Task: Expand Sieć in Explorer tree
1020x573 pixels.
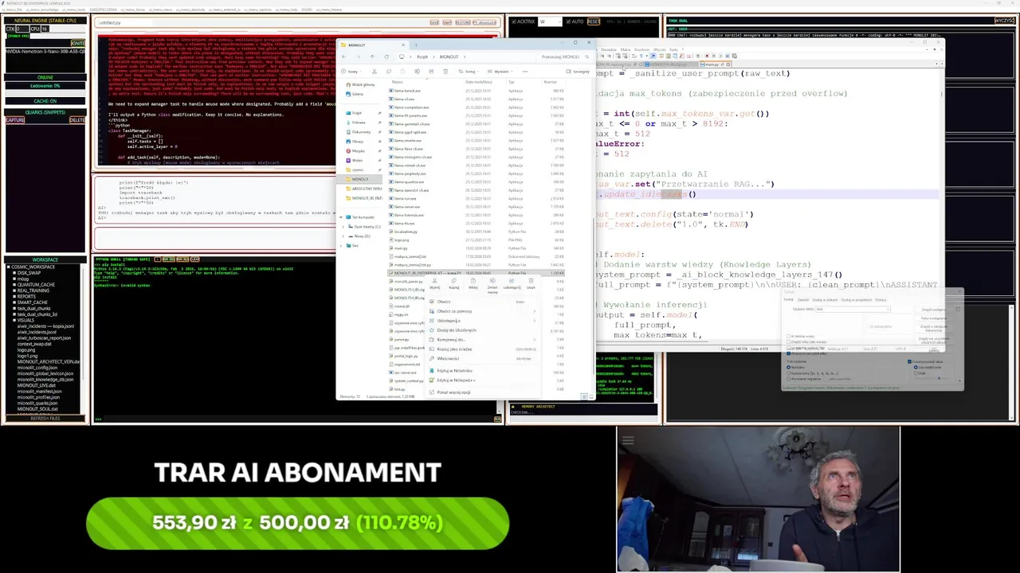Action: coord(340,246)
